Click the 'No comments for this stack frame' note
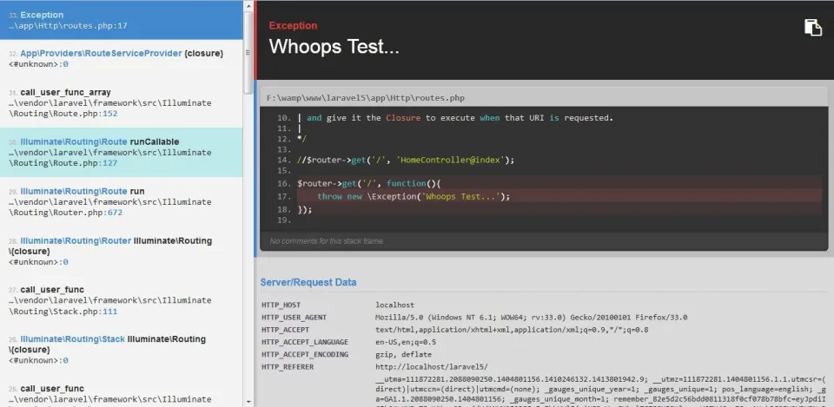Viewport: 834px width, 407px height. click(x=327, y=241)
